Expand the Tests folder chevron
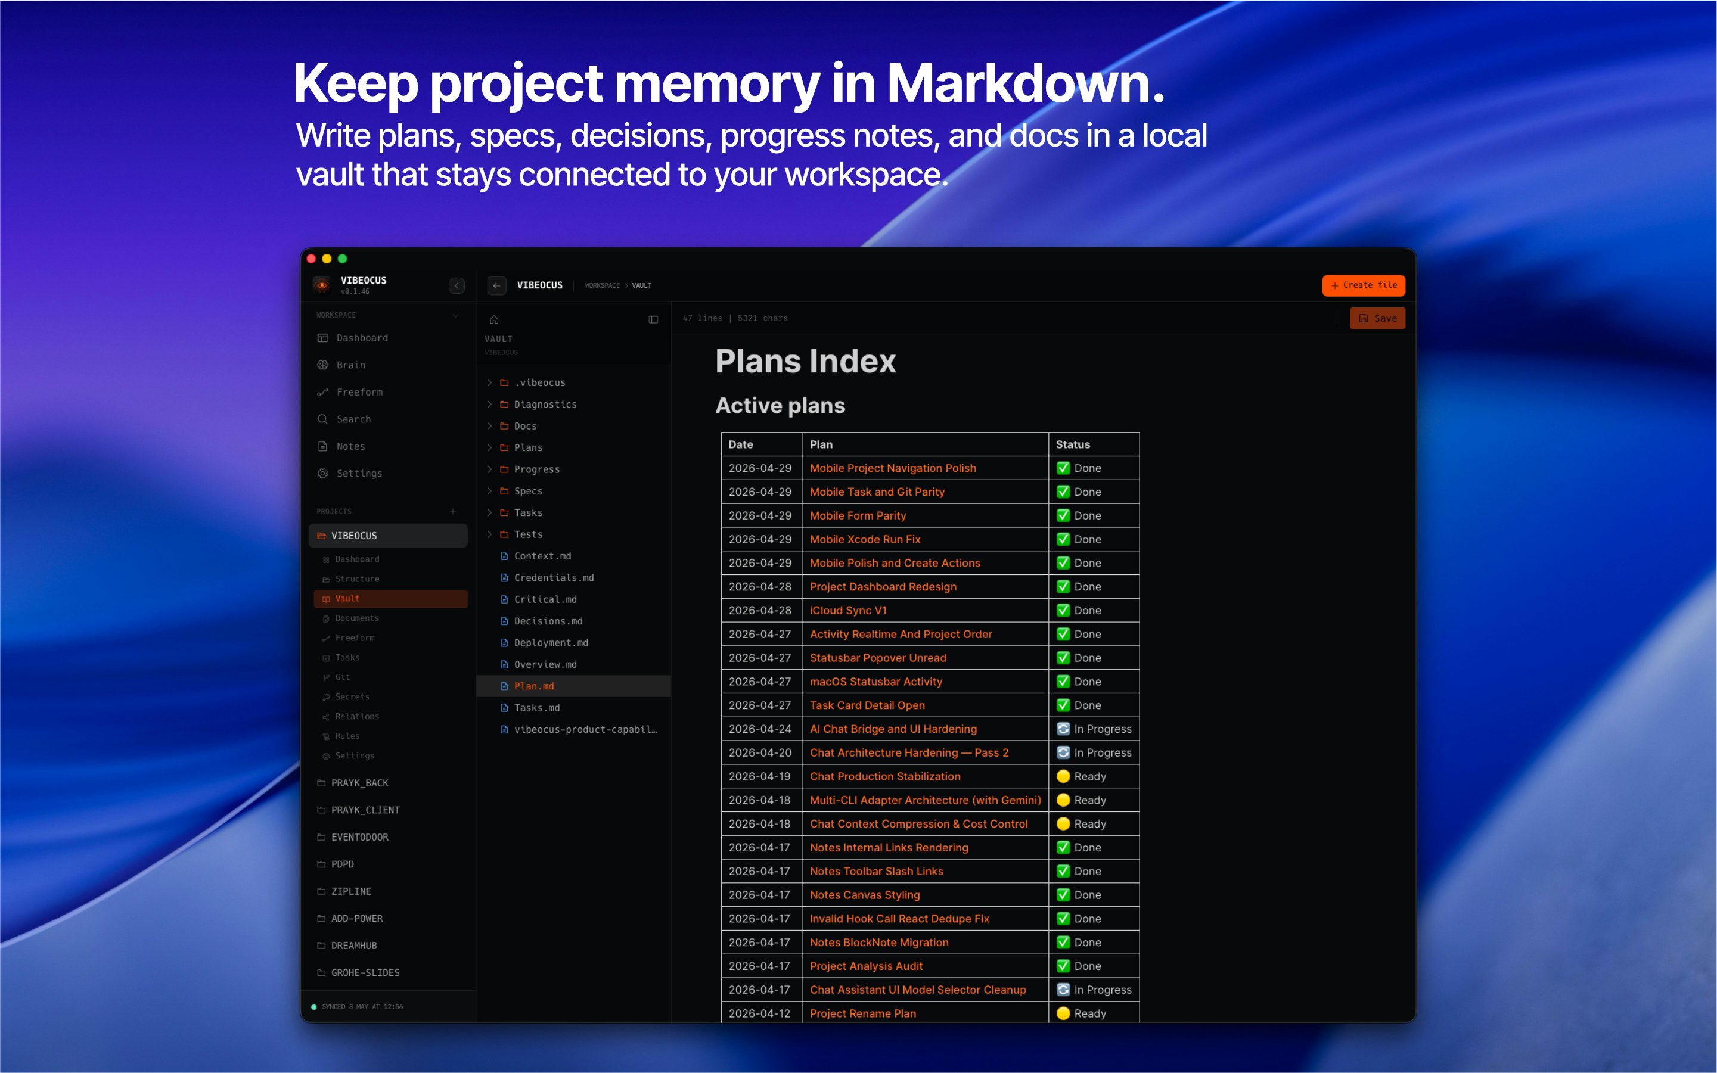The height and width of the screenshot is (1073, 1717). click(x=489, y=534)
